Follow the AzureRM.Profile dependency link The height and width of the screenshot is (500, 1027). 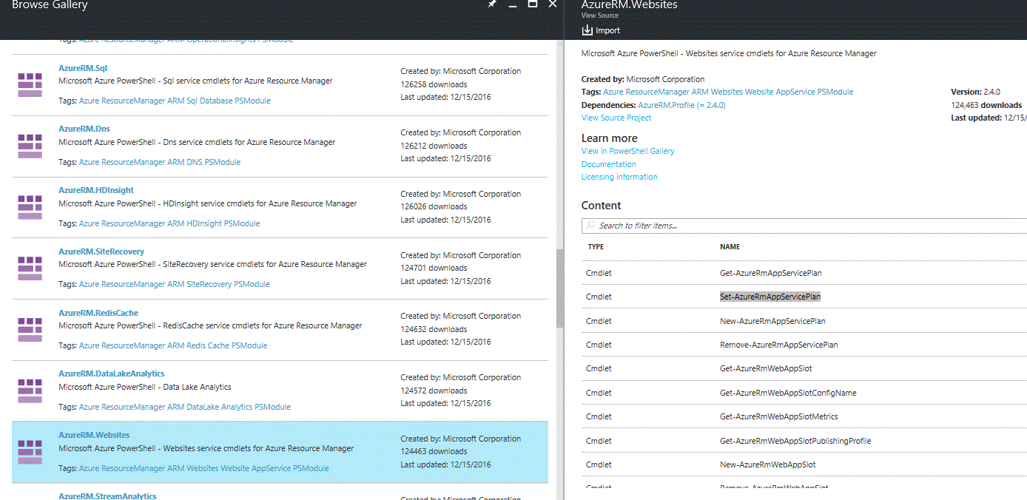[x=681, y=105]
